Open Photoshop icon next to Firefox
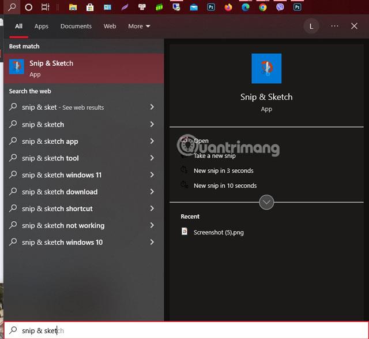 211,8
